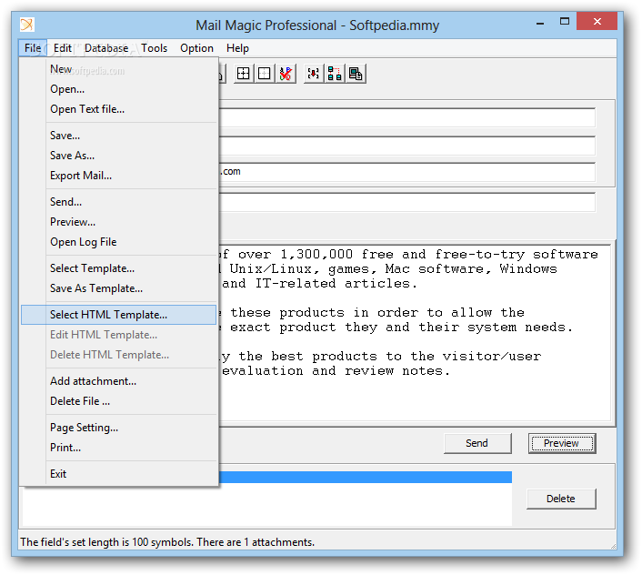
Task: Open the Database menu
Action: [x=106, y=48]
